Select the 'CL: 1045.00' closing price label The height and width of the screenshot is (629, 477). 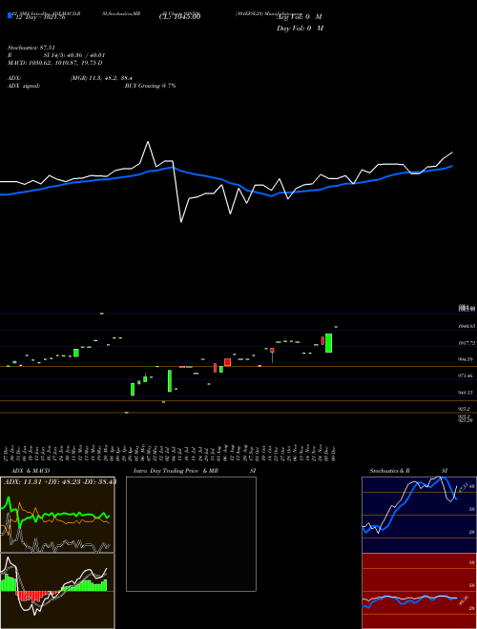point(179,17)
